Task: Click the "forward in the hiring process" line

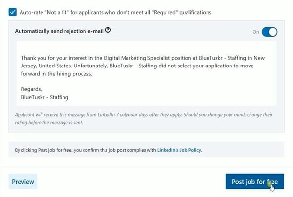Action: 57,74
